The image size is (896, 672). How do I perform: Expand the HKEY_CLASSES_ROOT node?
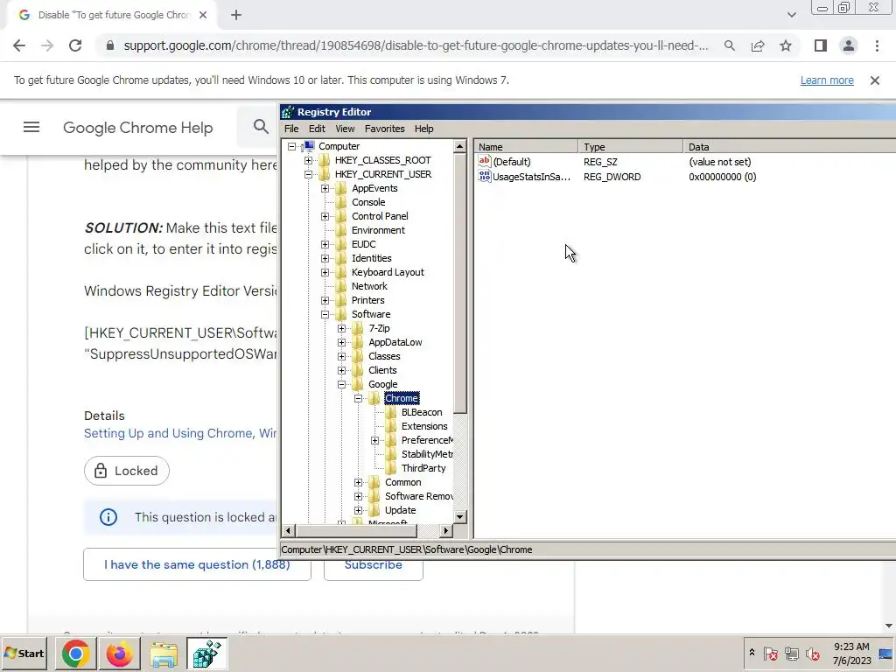[x=309, y=161]
